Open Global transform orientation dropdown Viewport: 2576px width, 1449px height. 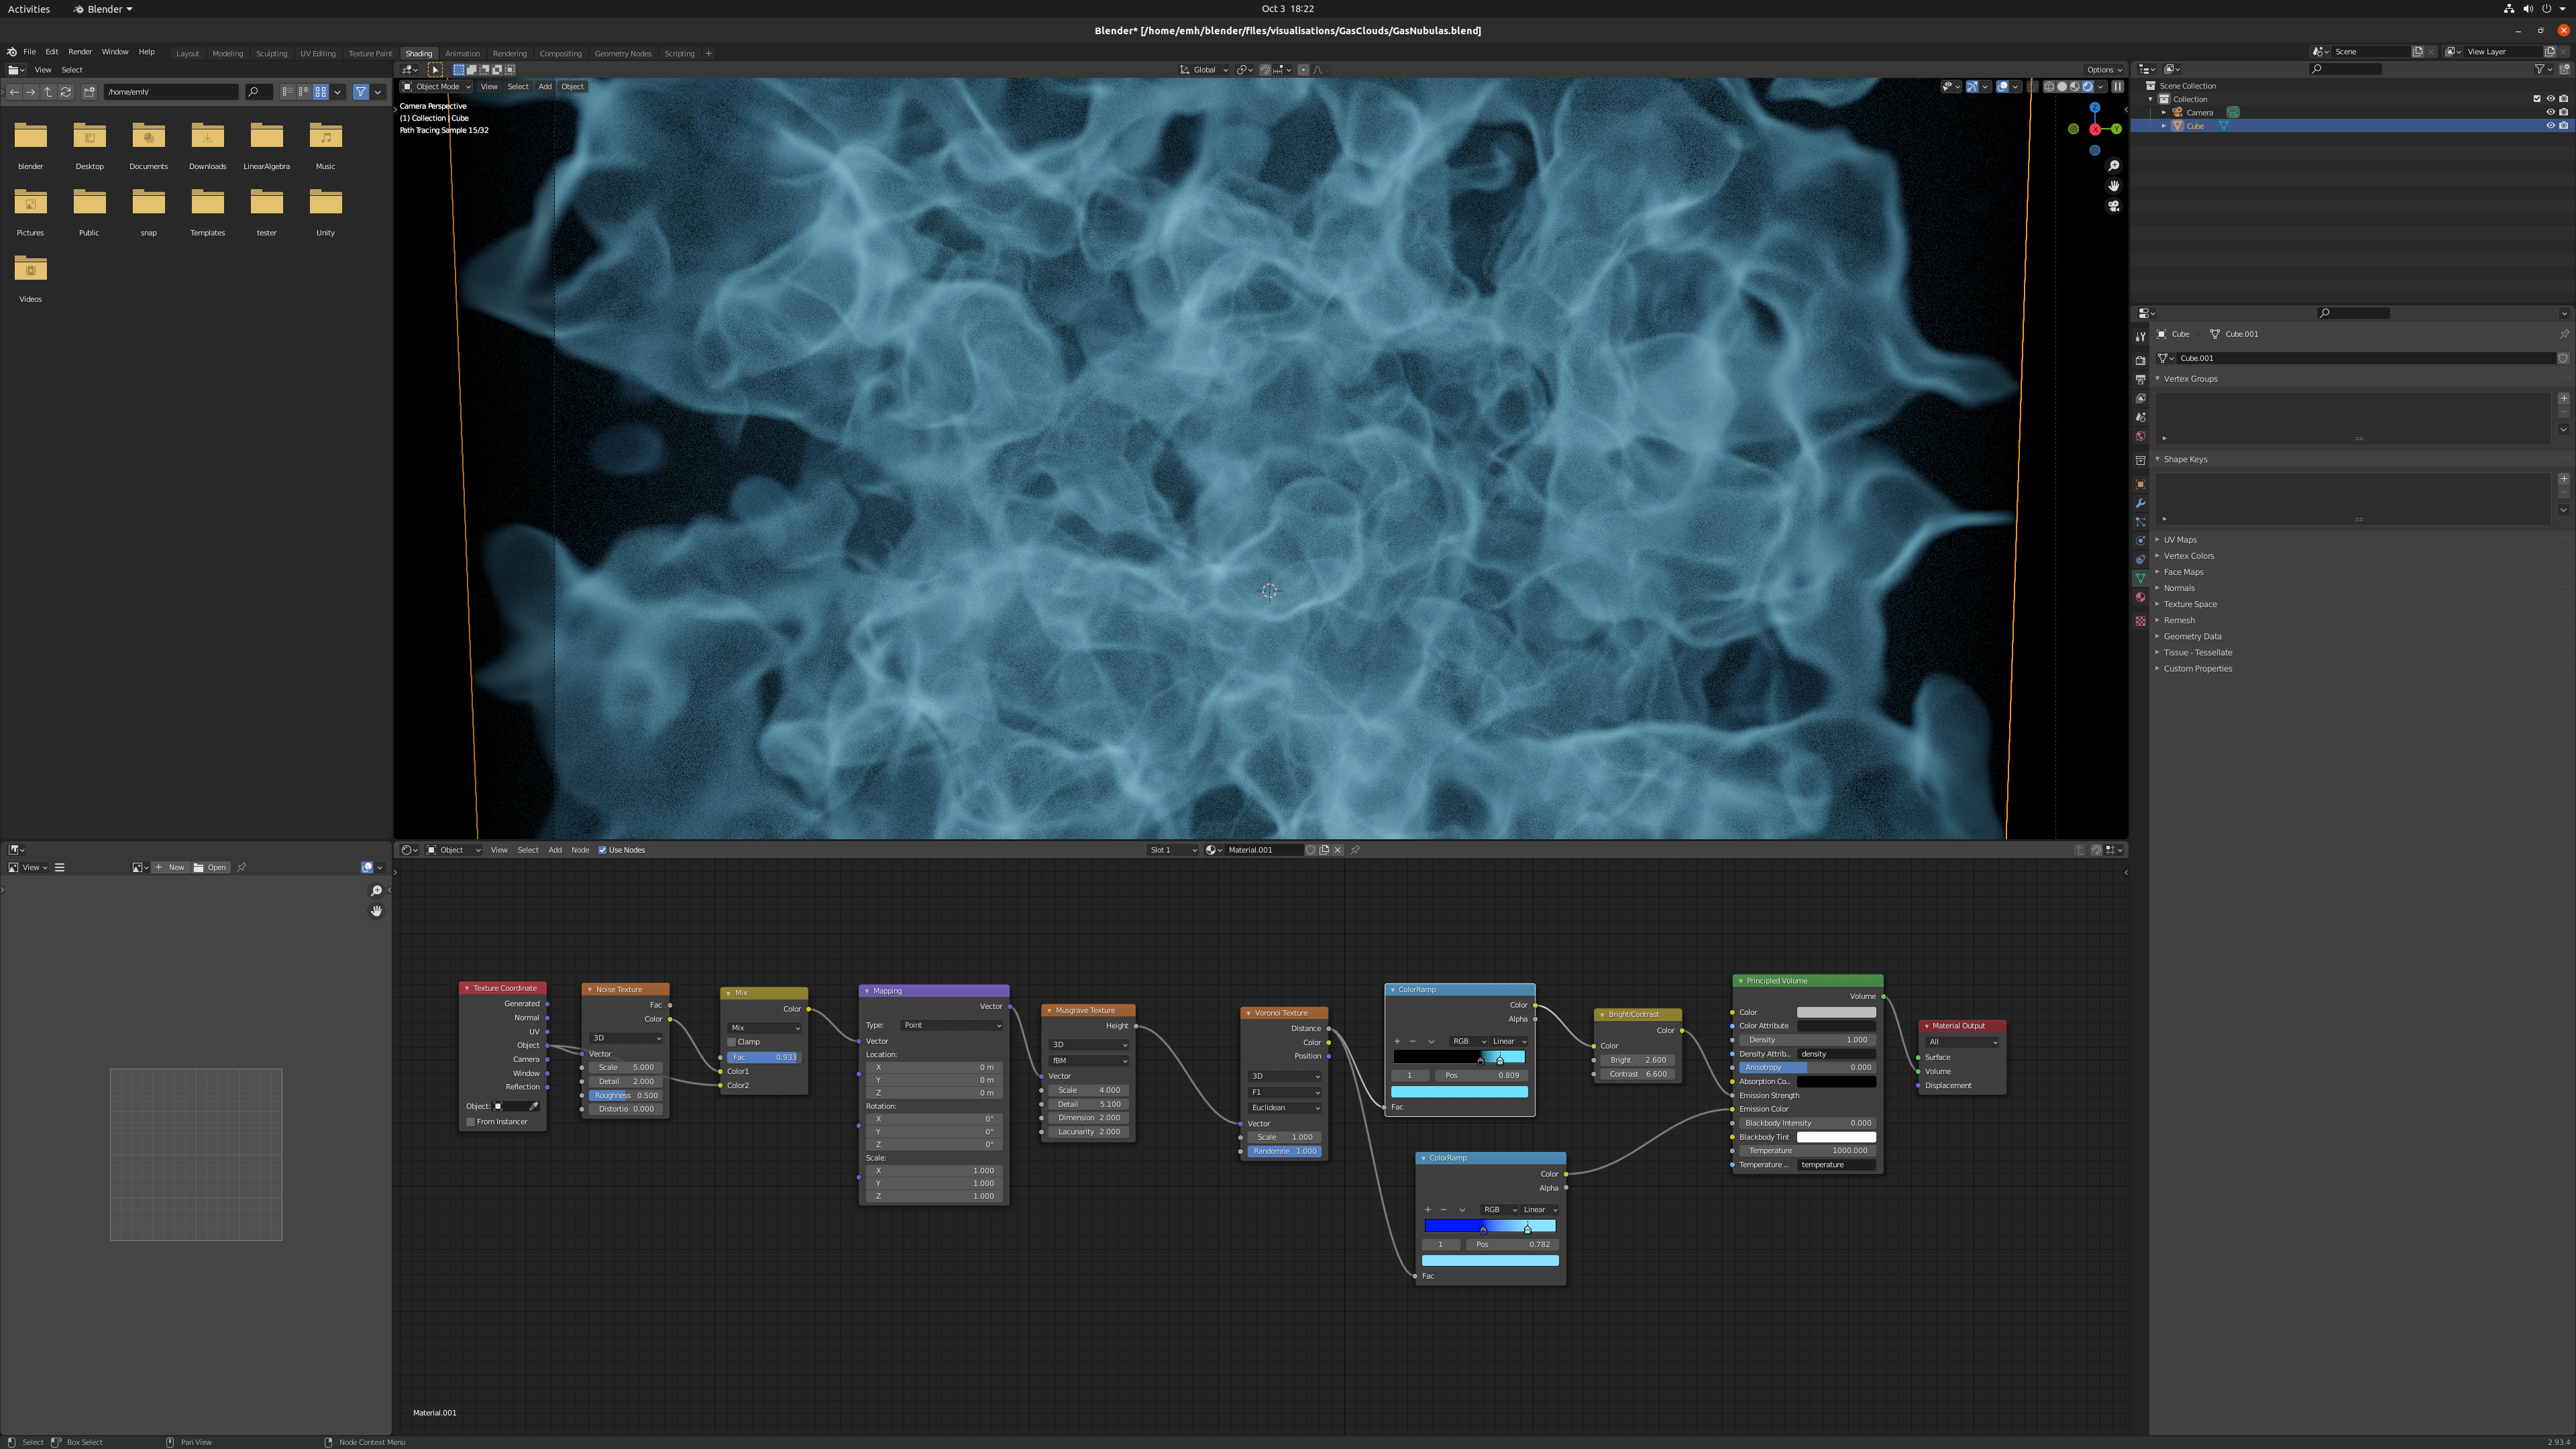pyautogui.click(x=1204, y=70)
